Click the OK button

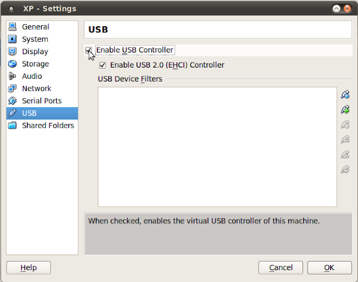coord(329,267)
